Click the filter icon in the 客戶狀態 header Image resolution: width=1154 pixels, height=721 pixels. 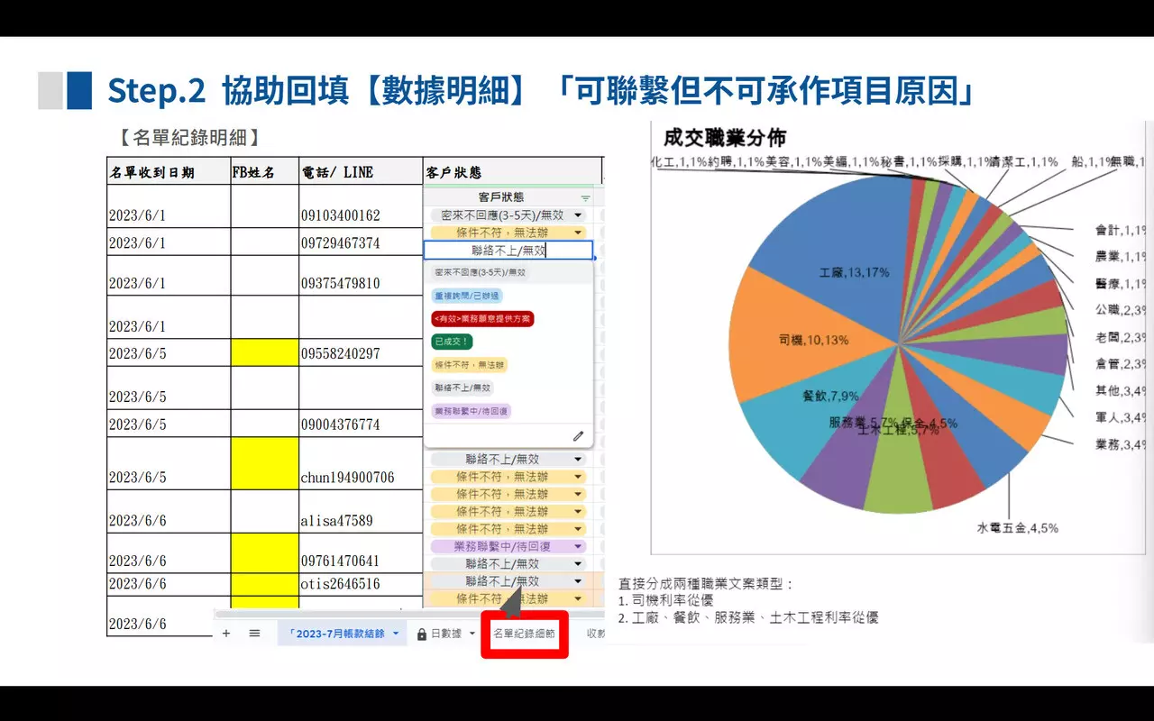(x=585, y=197)
